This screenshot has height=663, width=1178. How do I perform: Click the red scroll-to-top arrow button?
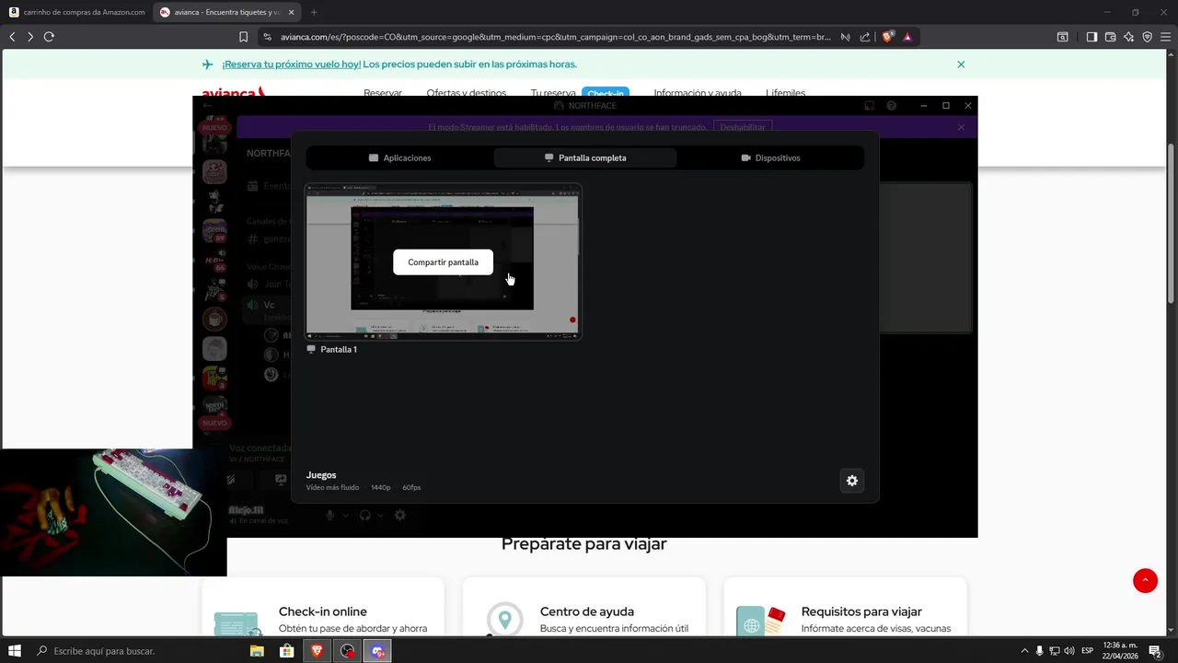pos(1145,580)
